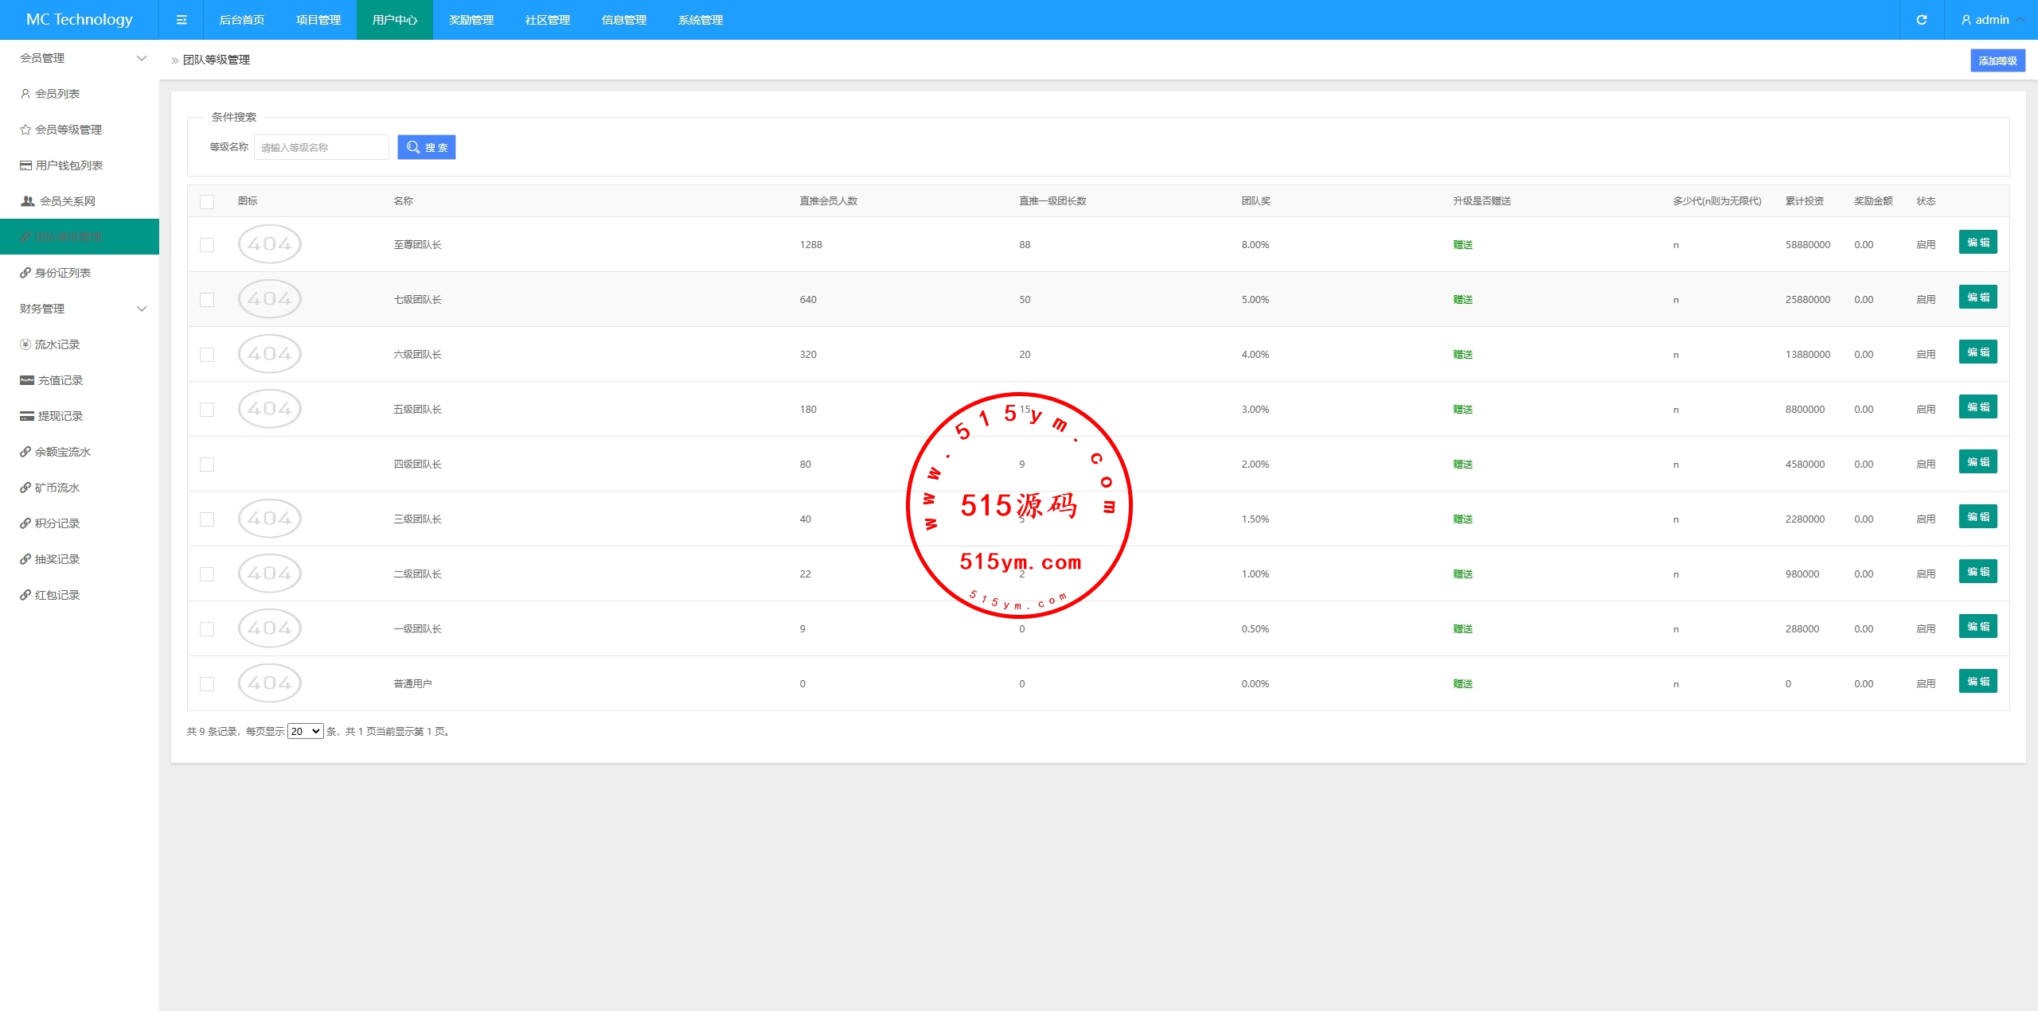Open 用户钱包列表 via its card icon
Image resolution: width=2038 pixels, height=1011 pixels.
[x=26, y=165]
